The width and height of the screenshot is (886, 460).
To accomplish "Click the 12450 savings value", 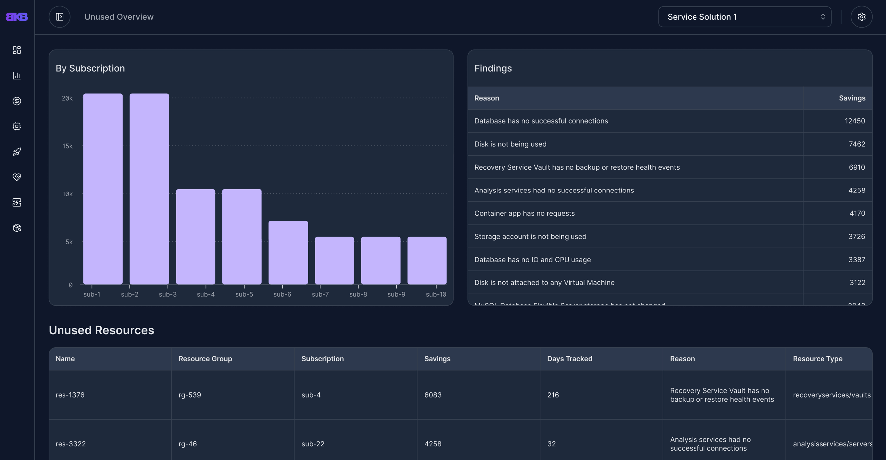I will click(855, 121).
